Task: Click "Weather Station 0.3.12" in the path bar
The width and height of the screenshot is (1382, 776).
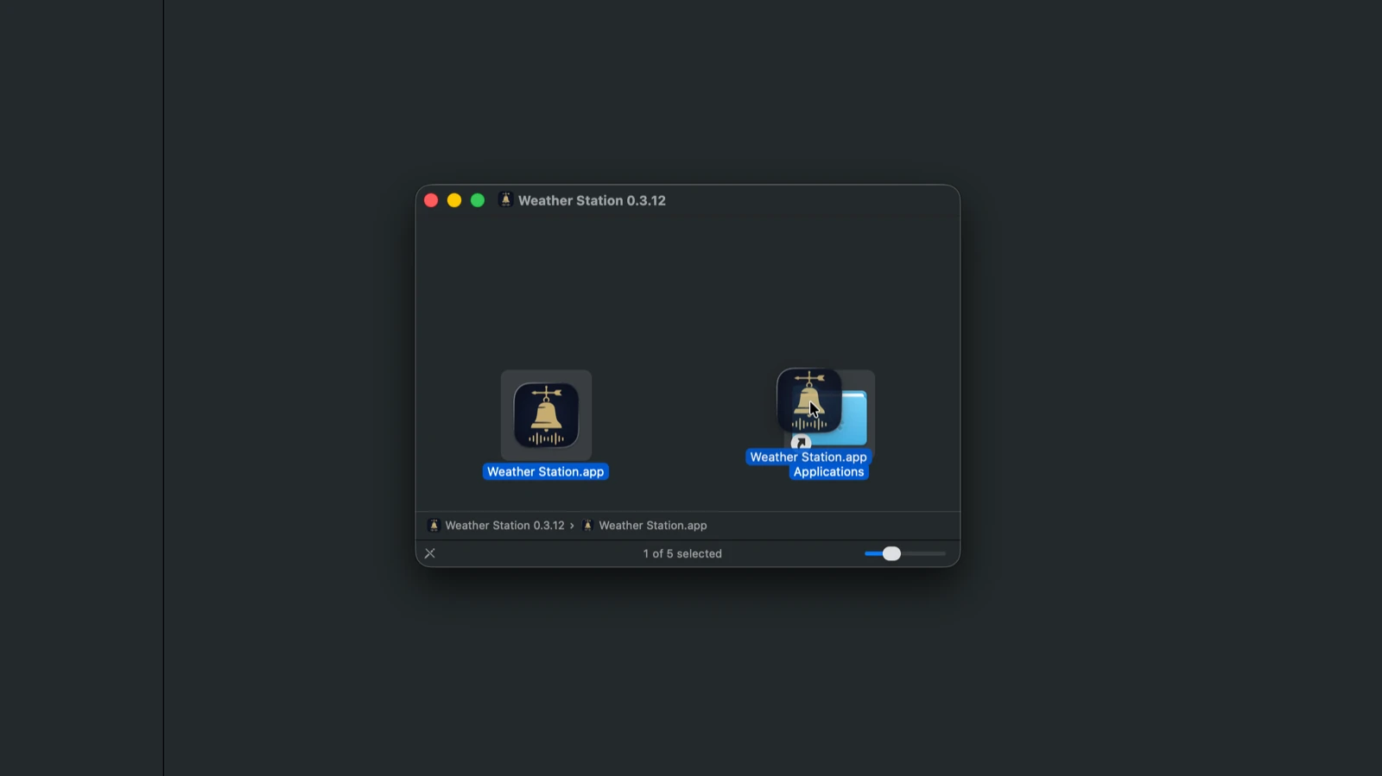Action: (x=504, y=526)
